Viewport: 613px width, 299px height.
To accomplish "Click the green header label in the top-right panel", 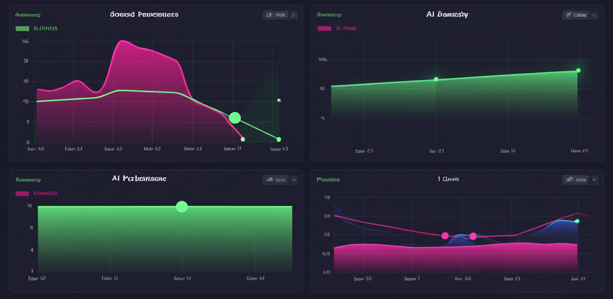I will click(x=329, y=14).
